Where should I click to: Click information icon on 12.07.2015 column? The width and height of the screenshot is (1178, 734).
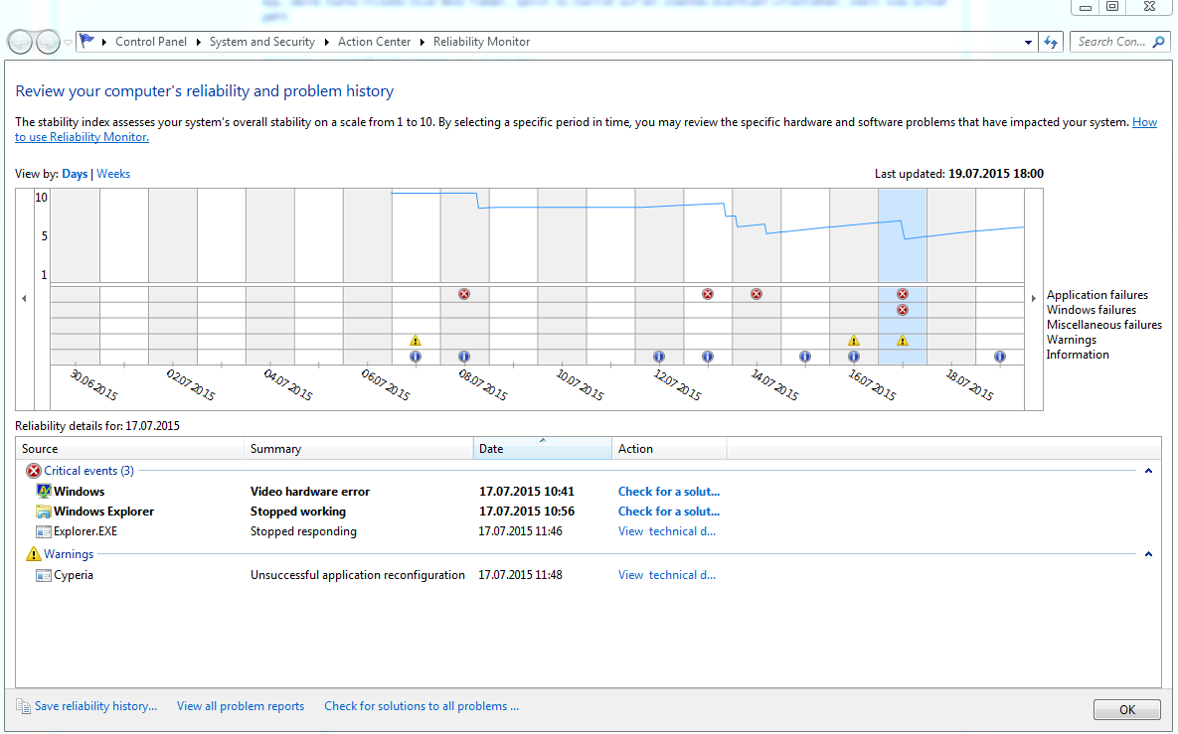click(659, 357)
